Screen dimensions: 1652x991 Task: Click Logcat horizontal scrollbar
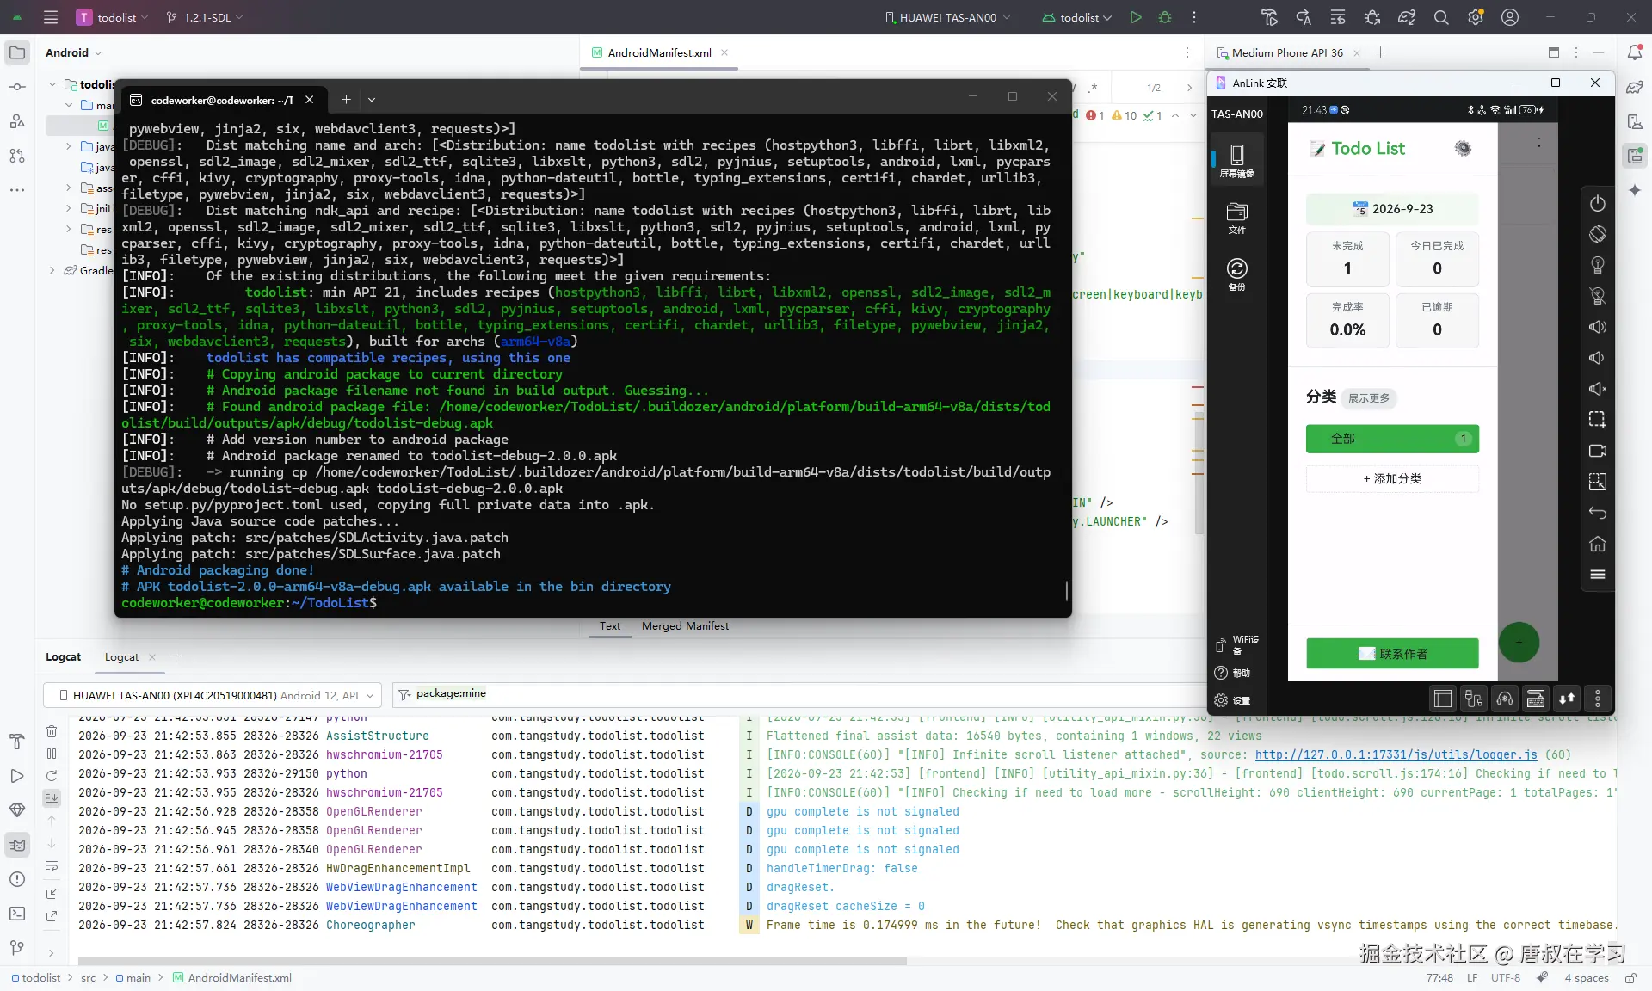pos(492,960)
